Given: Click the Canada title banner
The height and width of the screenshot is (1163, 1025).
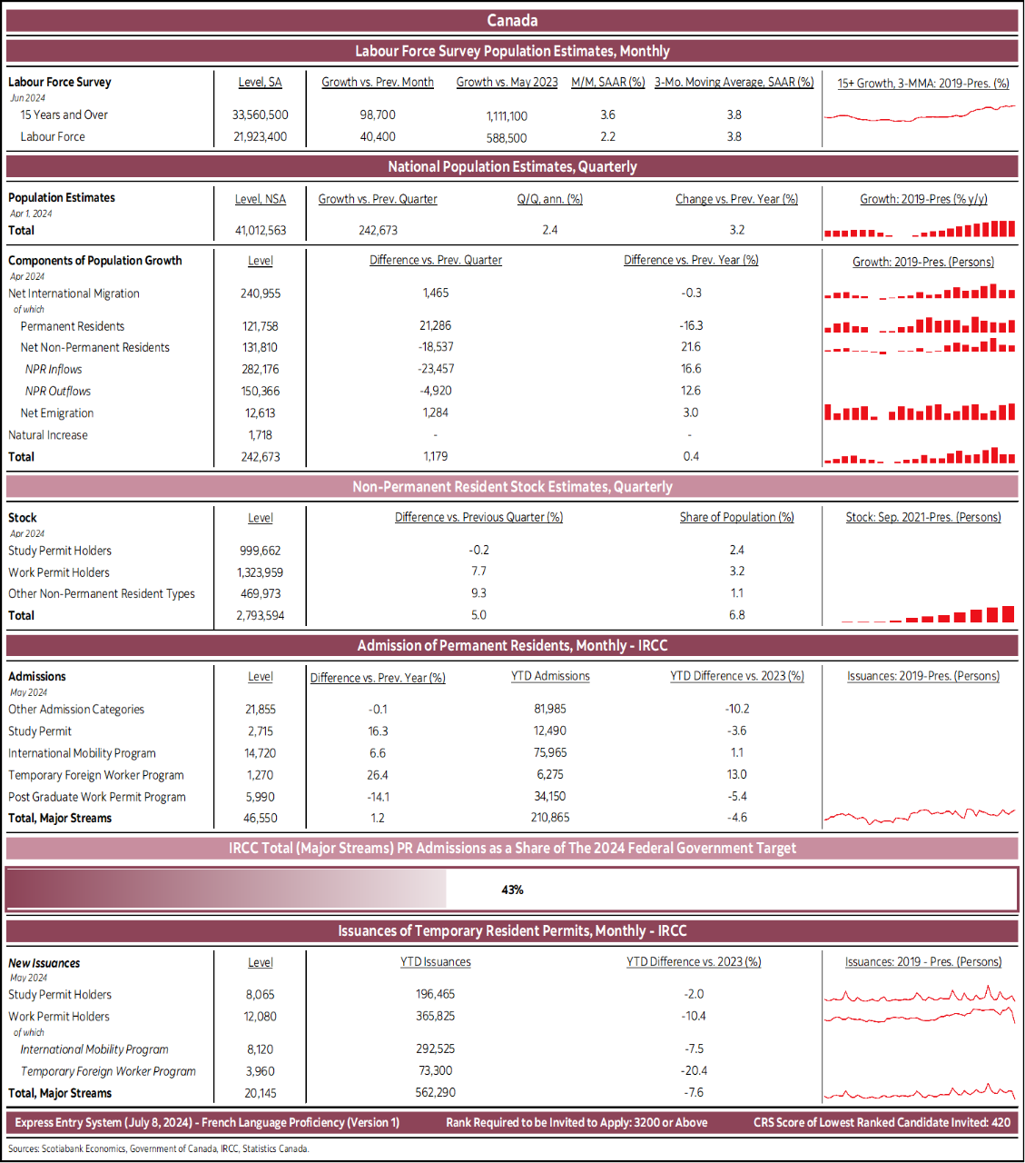Looking at the screenshot, I should [512, 20].
